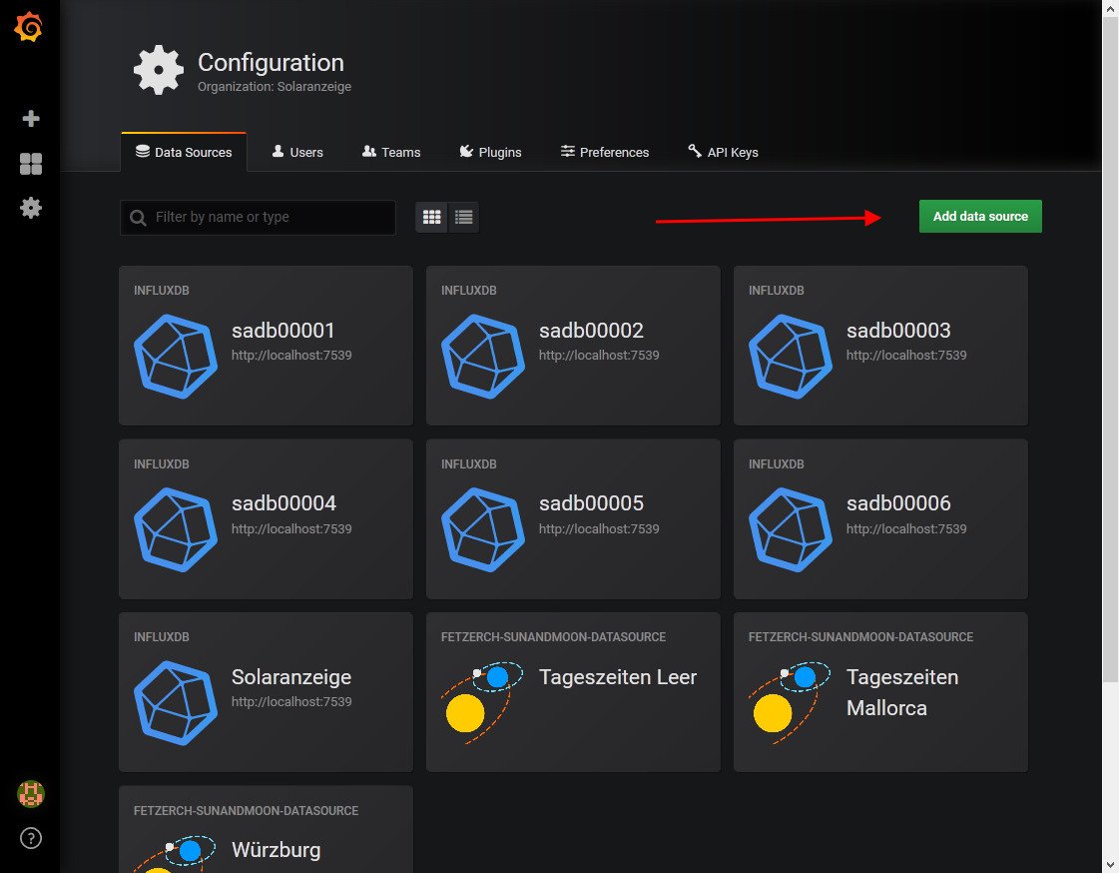This screenshot has height=873, width=1119.
Task: Open the Configuration gear in sidebar
Action: [x=31, y=208]
